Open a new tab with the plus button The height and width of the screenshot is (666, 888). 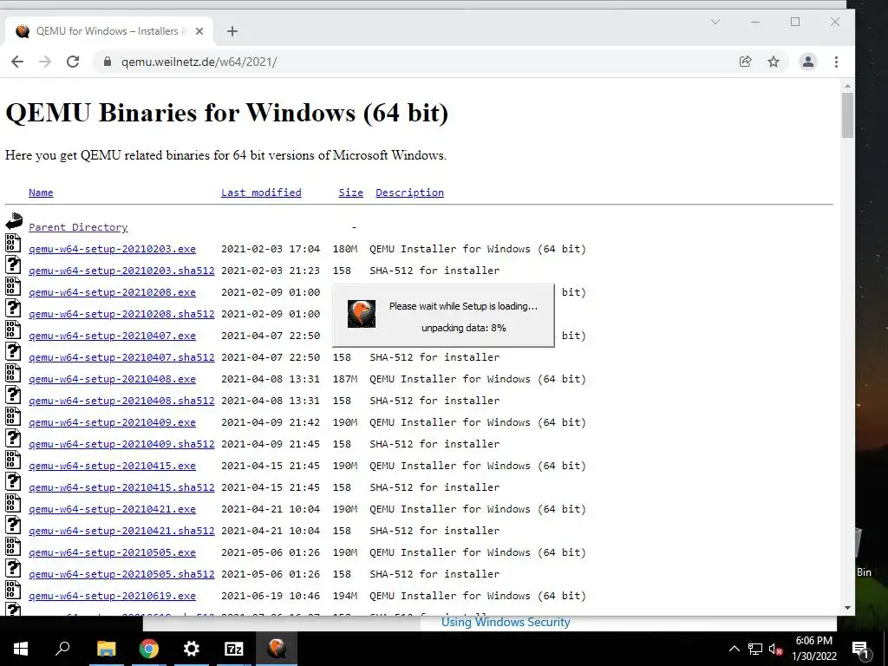pyautogui.click(x=232, y=31)
